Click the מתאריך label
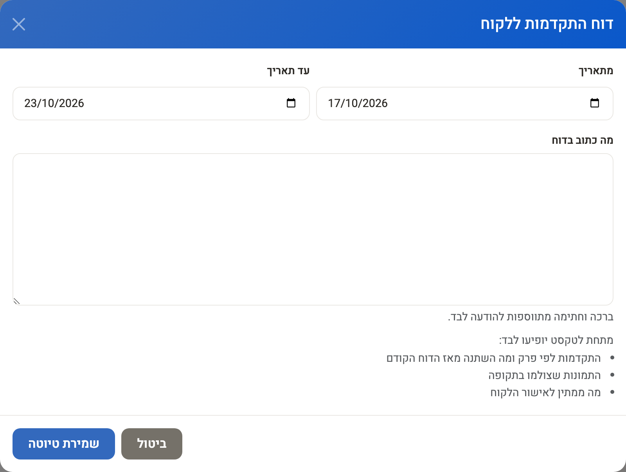 pyautogui.click(x=596, y=71)
